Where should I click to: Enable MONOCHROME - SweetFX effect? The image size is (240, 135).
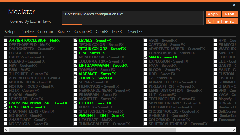tap(75, 57)
